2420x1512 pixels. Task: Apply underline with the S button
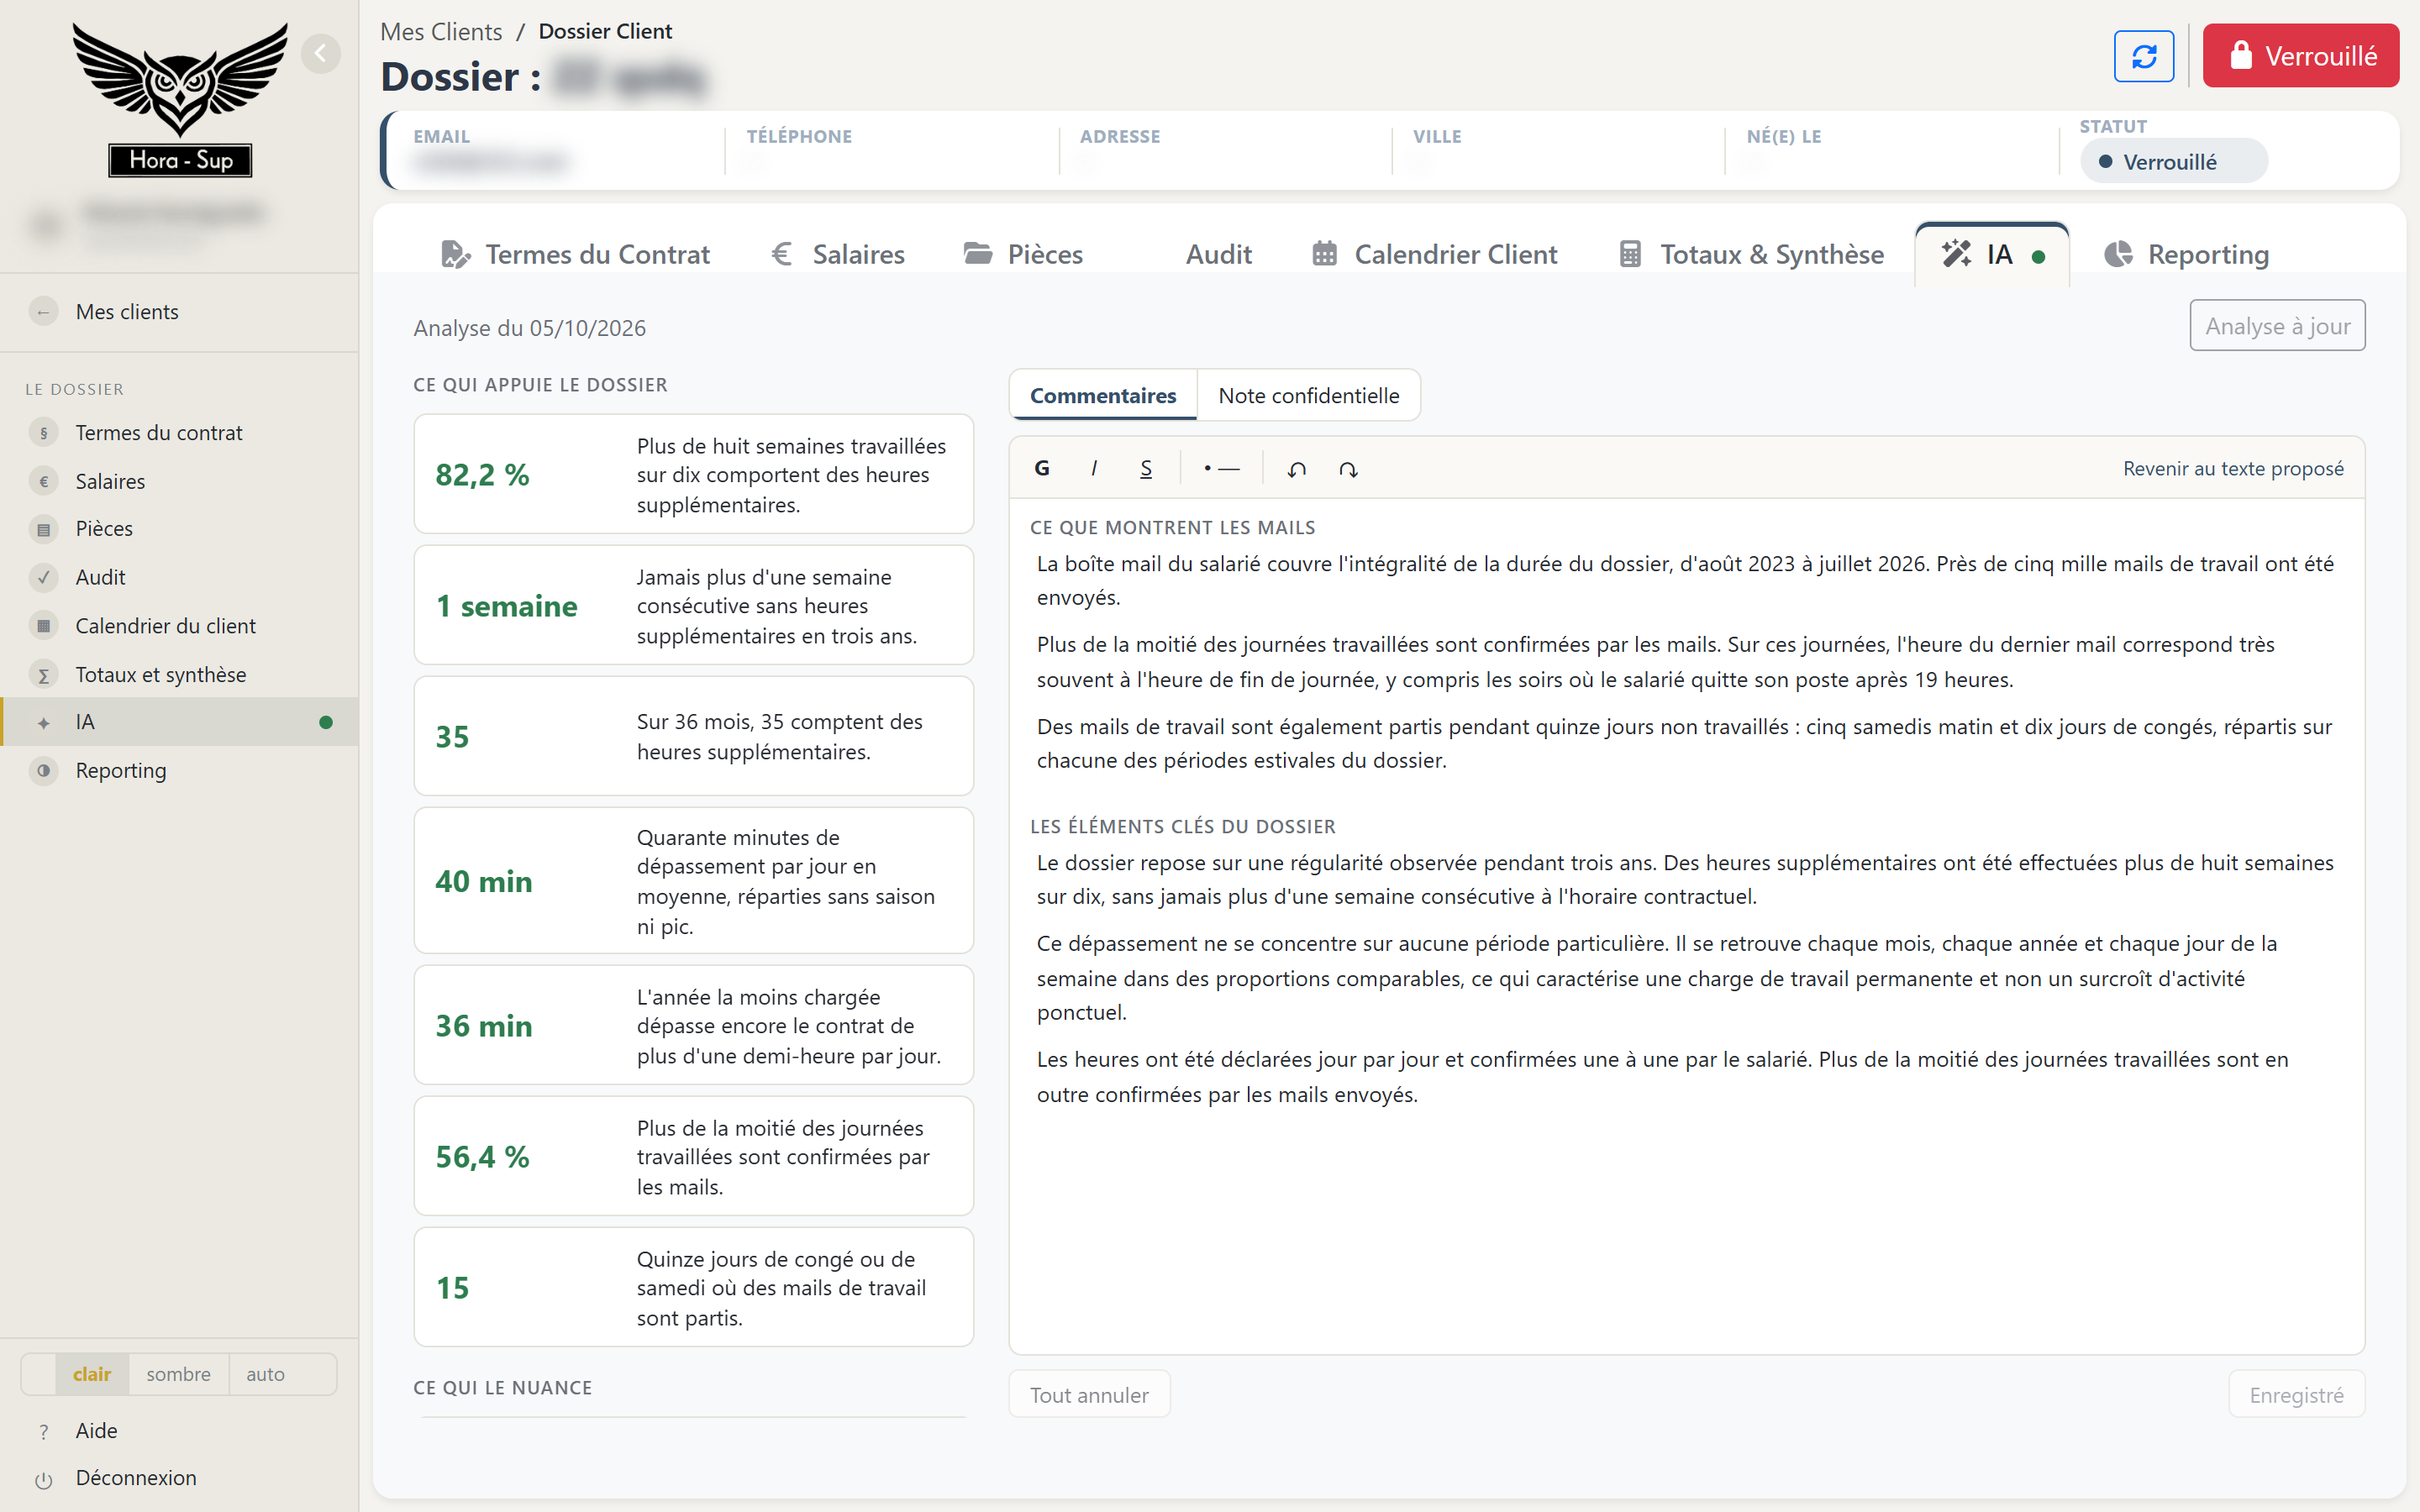pos(1146,468)
